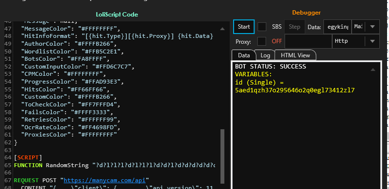The image size is (389, 189).
Task: Click the "OcrRateColor" line in code
Action: [70, 127]
